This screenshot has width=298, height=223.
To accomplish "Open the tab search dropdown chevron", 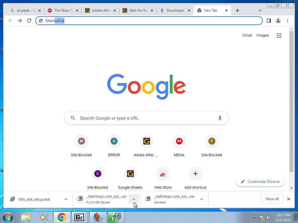I will 260,10.
